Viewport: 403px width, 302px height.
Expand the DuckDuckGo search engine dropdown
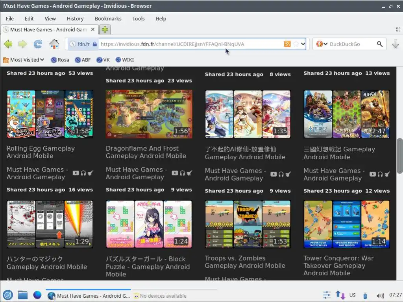pyautogui.click(x=325, y=44)
